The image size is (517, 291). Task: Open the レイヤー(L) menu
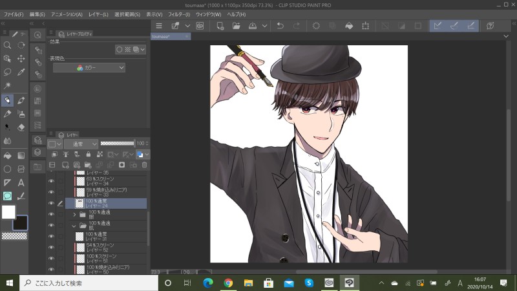(98, 14)
